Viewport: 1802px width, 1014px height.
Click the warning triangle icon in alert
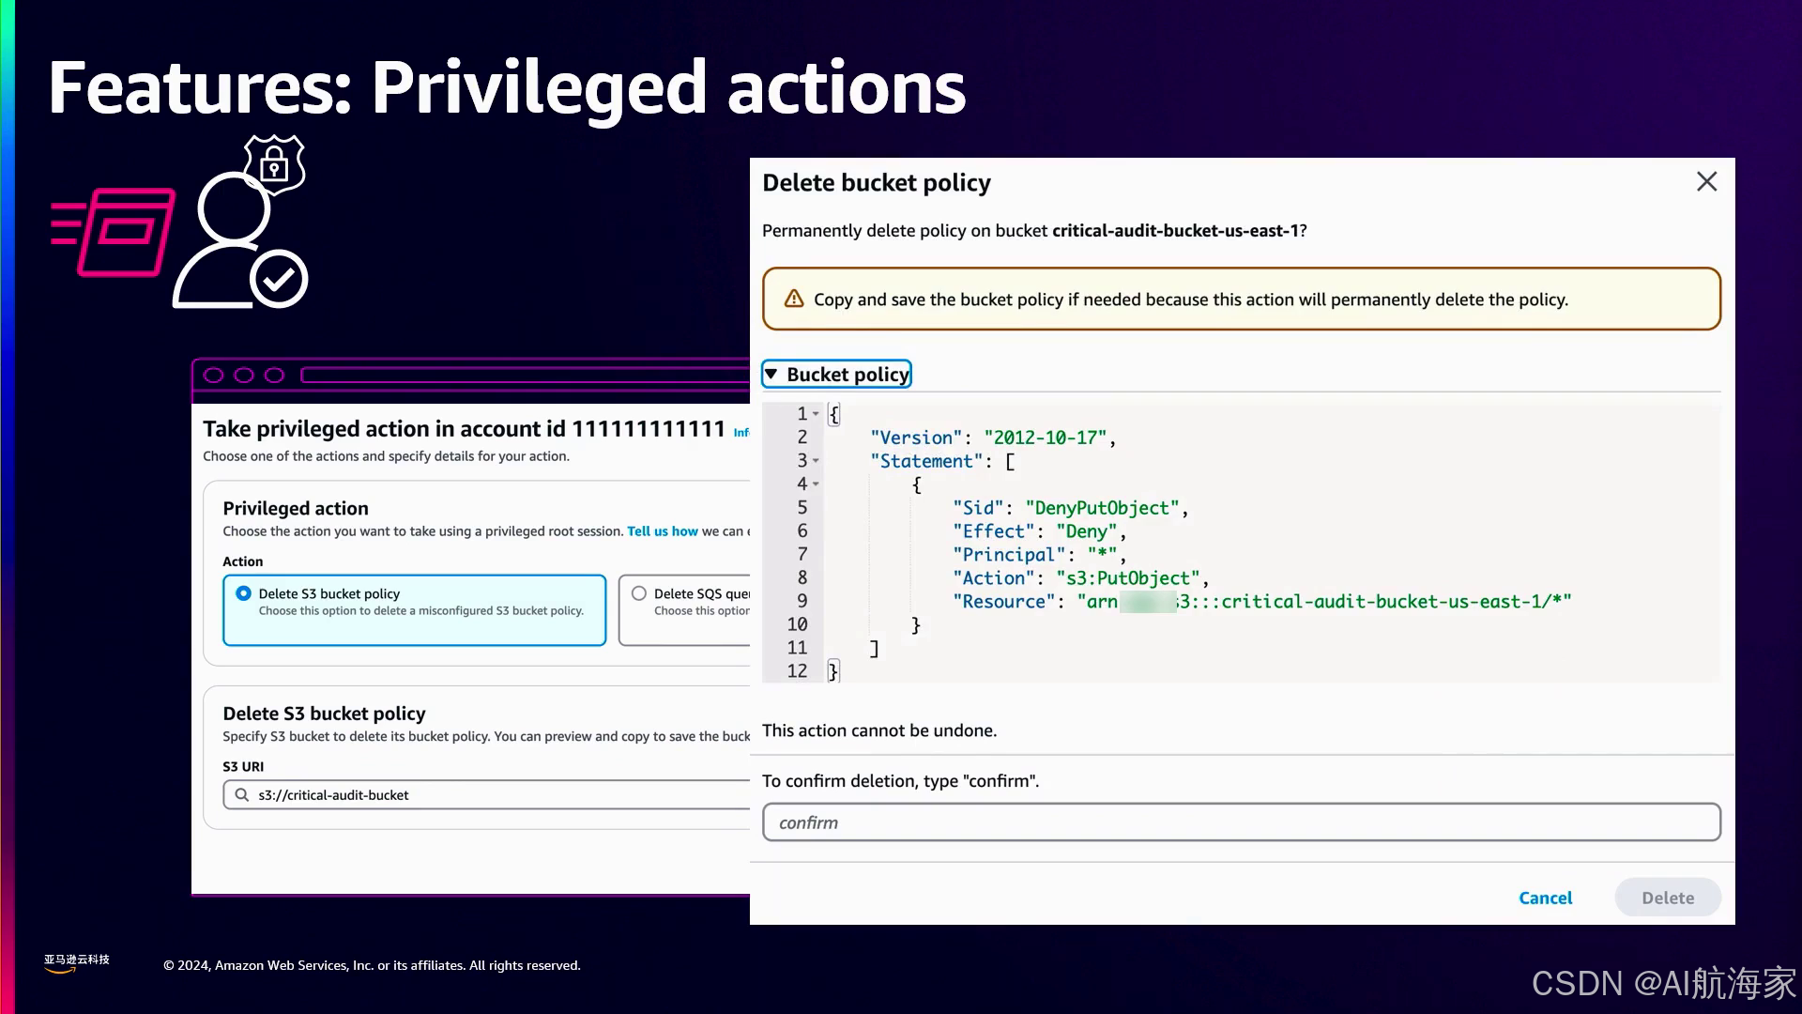tap(794, 299)
